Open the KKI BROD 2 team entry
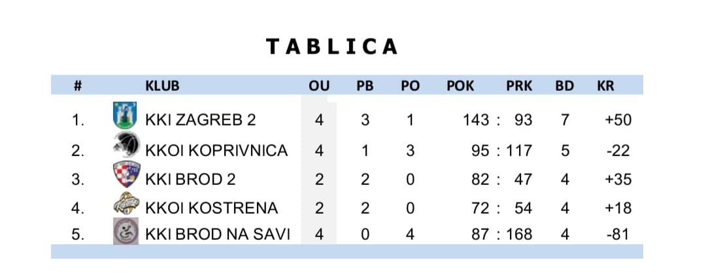The width and height of the screenshot is (706, 277). (x=190, y=180)
